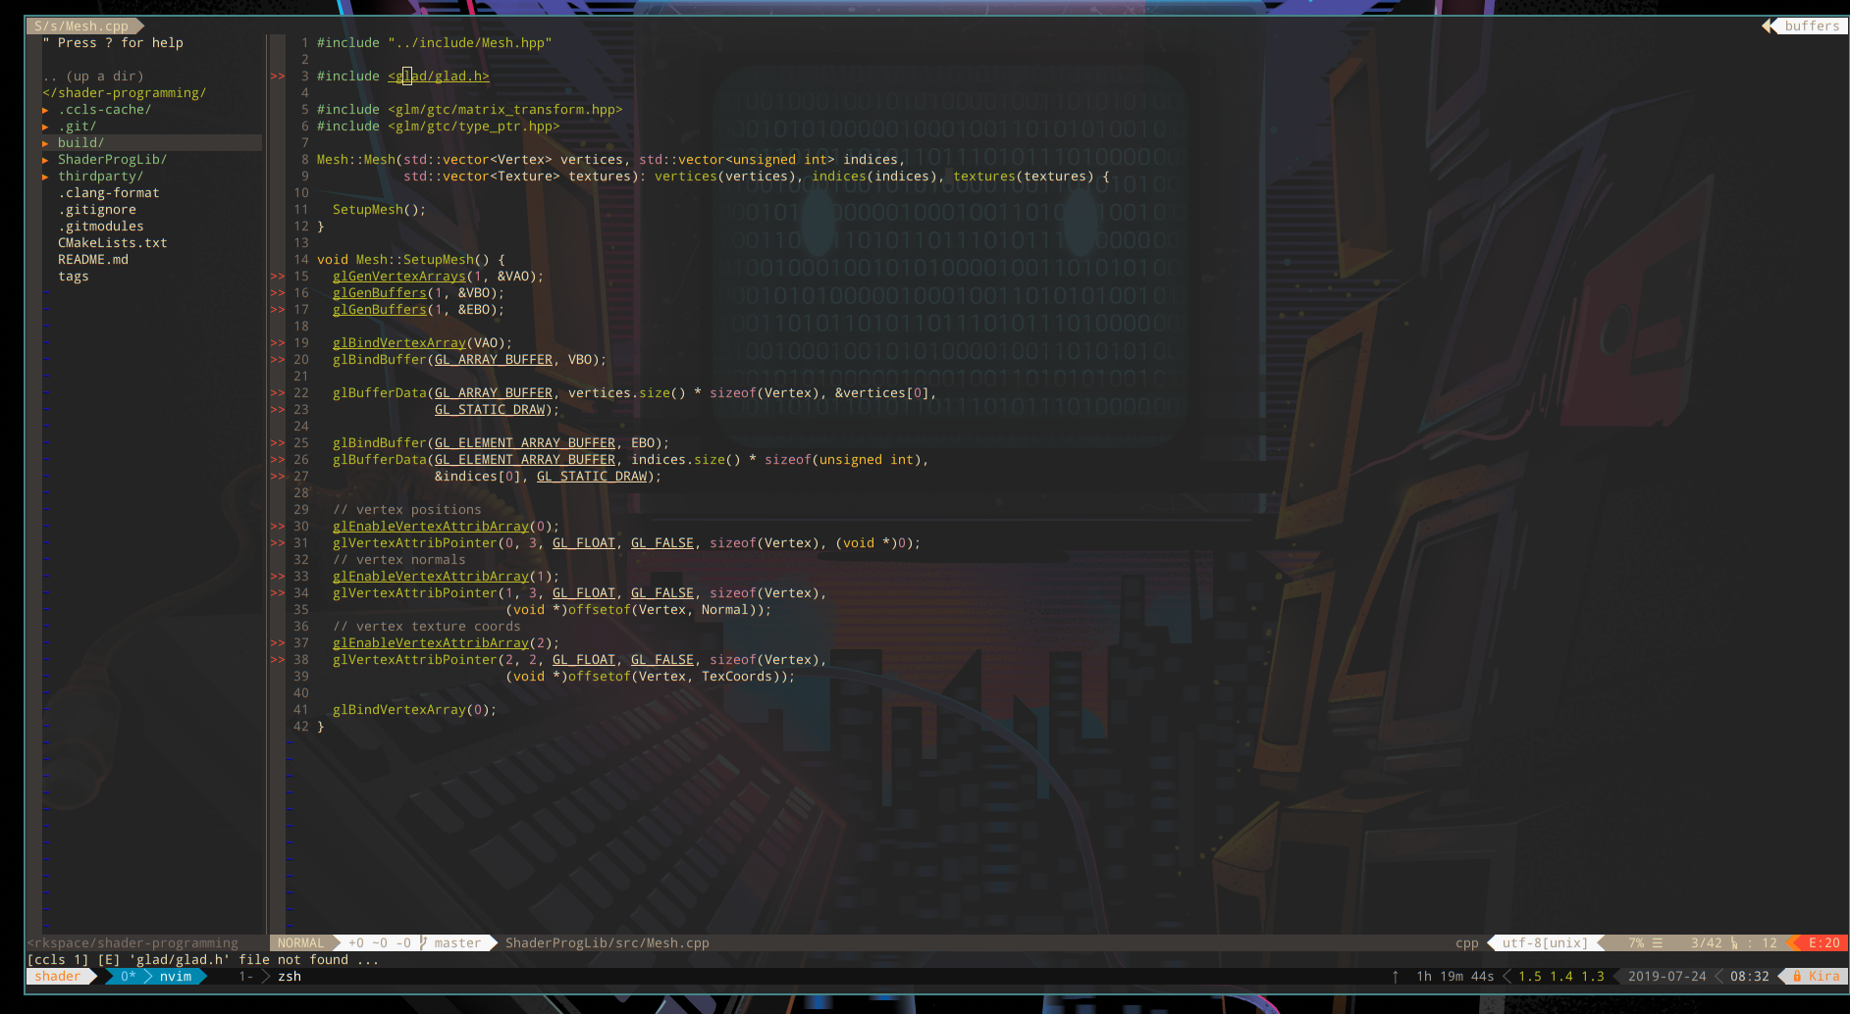Open the tags file
The image size is (1850, 1014).
pos(74,277)
